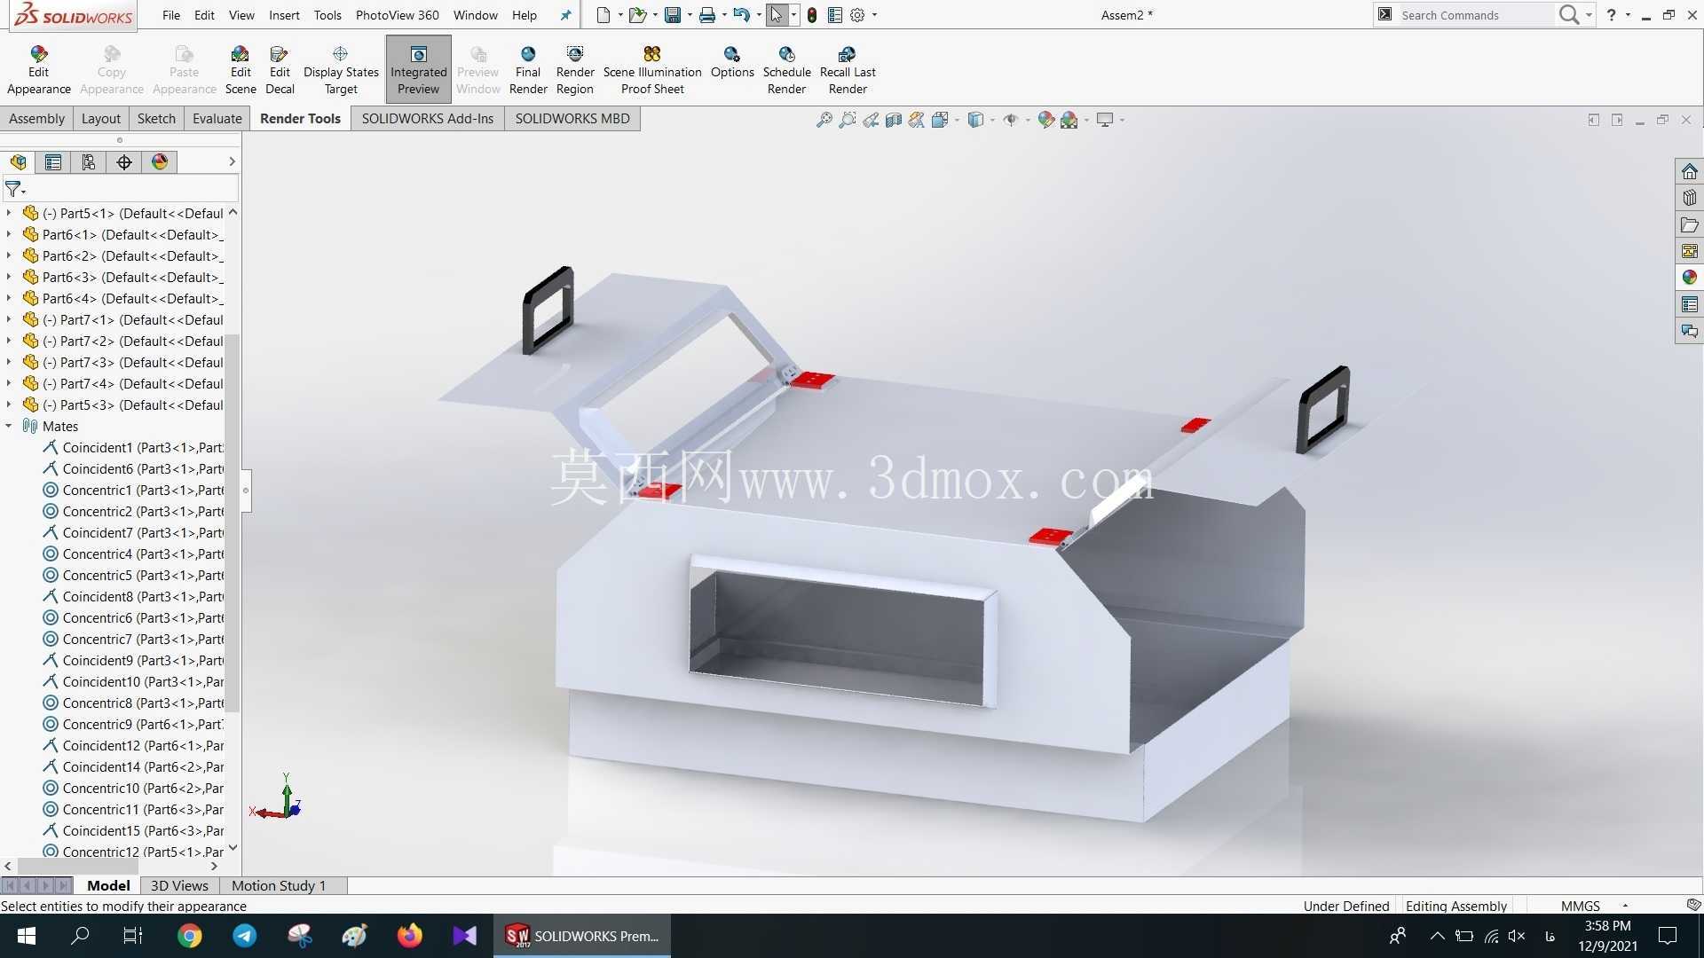Switch to the DisplayManager tab icon

click(x=160, y=161)
